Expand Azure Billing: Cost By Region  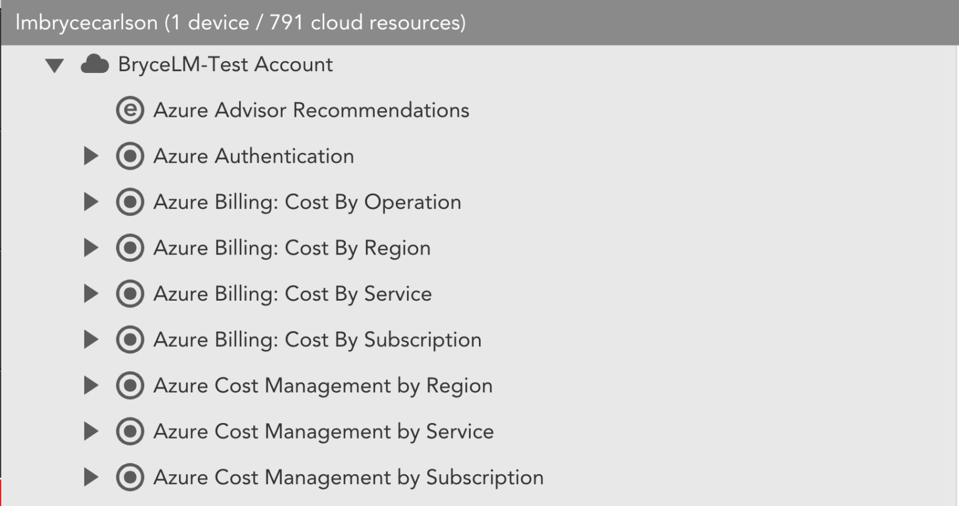91,248
